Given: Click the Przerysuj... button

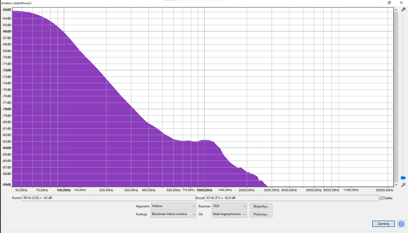Looking at the screenshot, I should (x=261, y=214).
